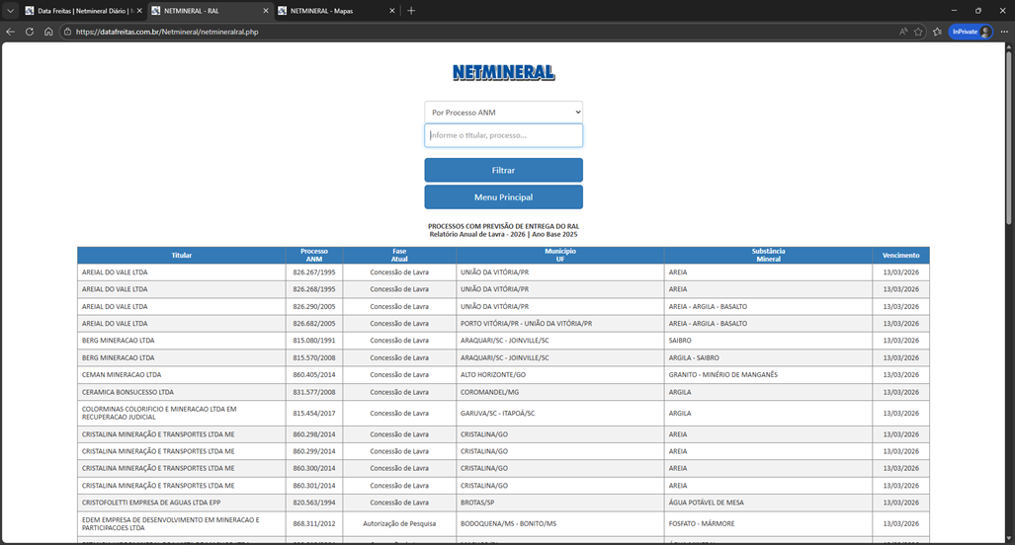Click the Titular column header
The height and width of the screenshot is (545, 1015).
[x=181, y=256]
